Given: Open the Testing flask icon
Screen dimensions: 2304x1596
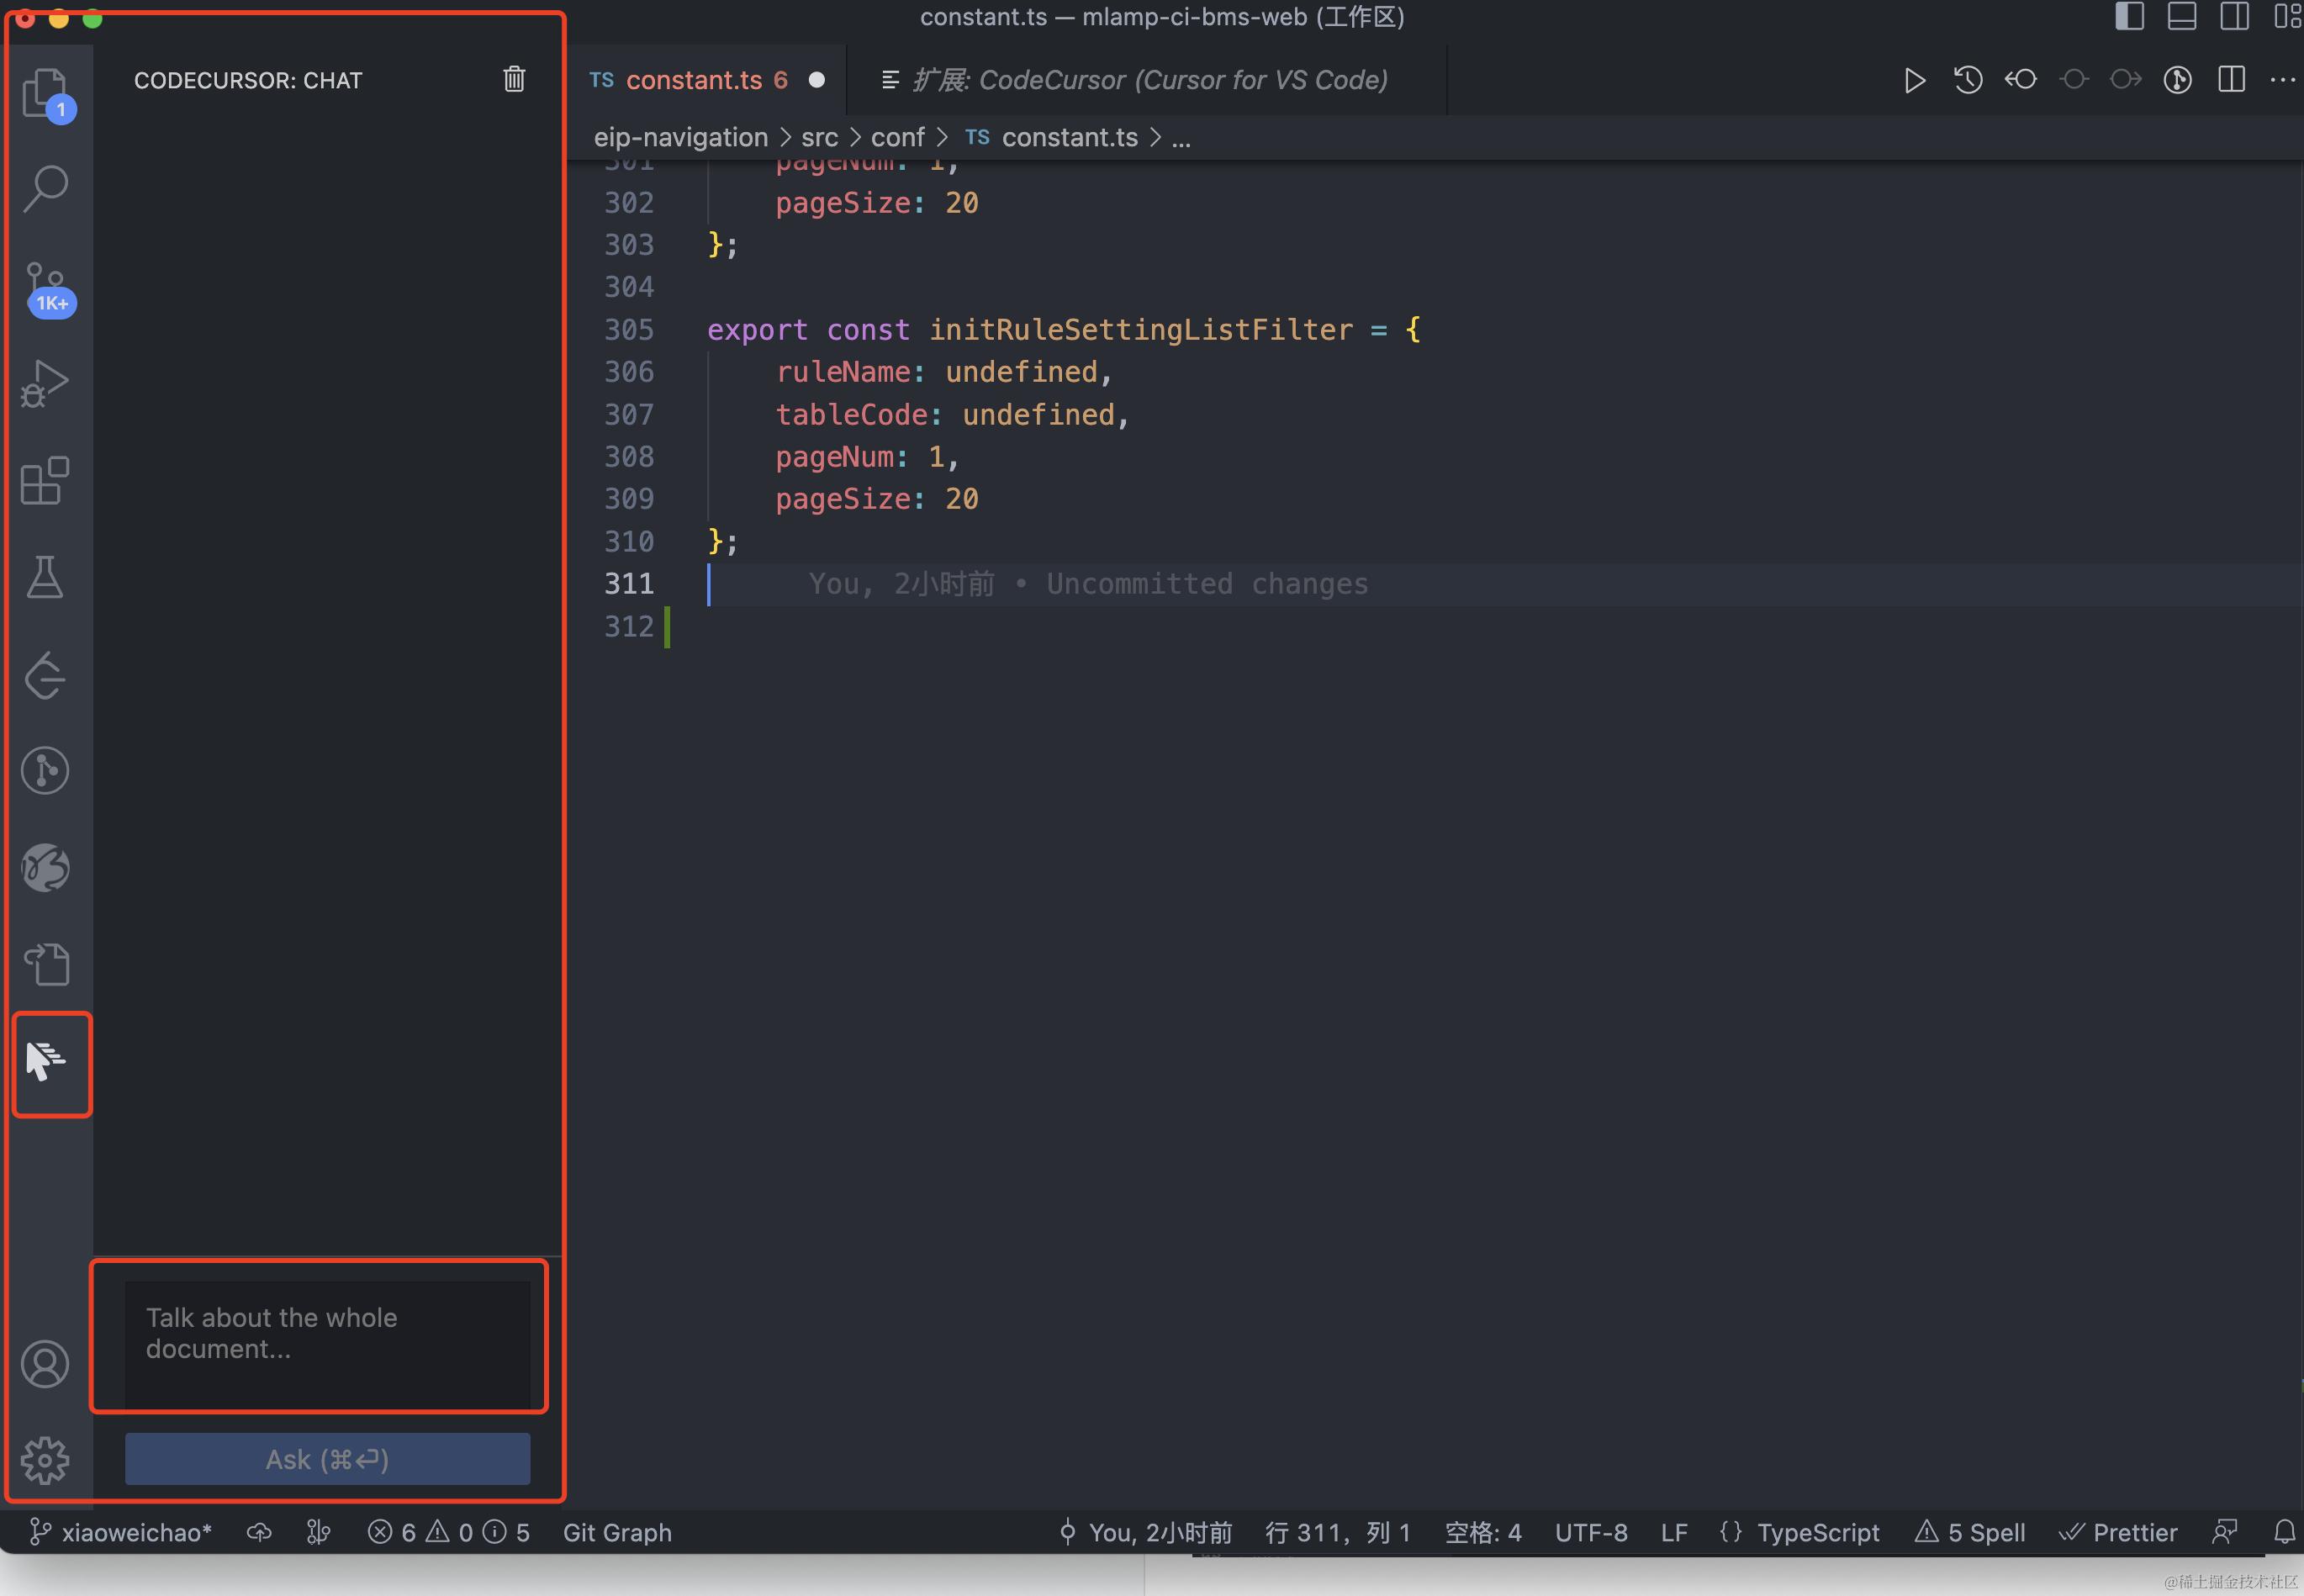Looking at the screenshot, I should pyautogui.click(x=45, y=577).
